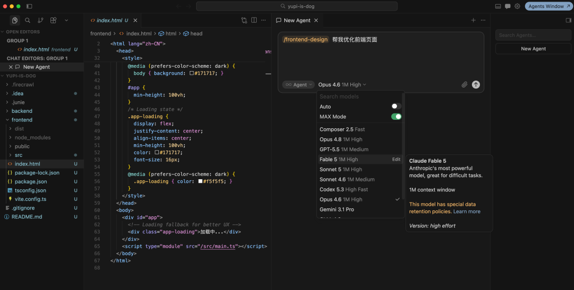Screen dimensions: 574x290
Task: Open the compare changes icon in editor toolbar
Action: pyautogui.click(x=244, y=21)
